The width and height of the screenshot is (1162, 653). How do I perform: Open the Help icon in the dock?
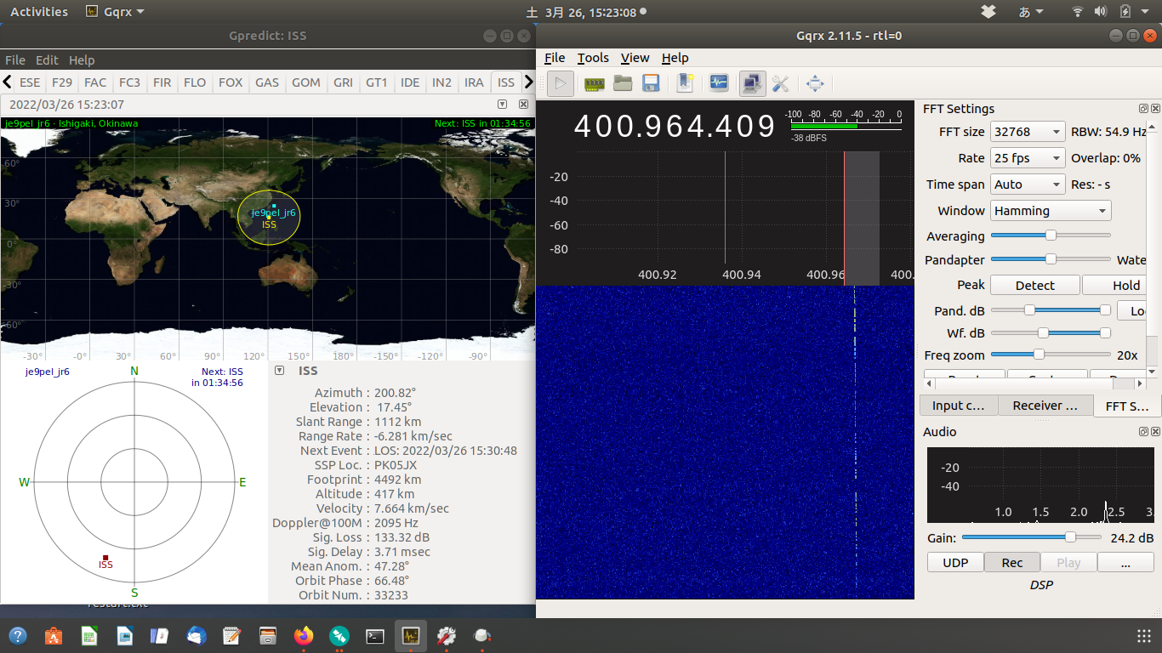tap(17, 635)
